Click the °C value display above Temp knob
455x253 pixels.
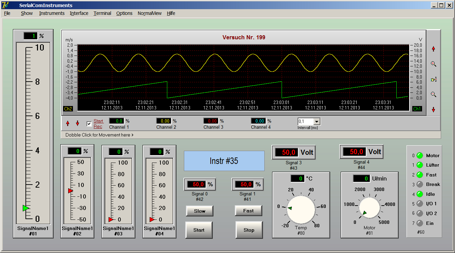pyautogui.click(x=298, y=178)
